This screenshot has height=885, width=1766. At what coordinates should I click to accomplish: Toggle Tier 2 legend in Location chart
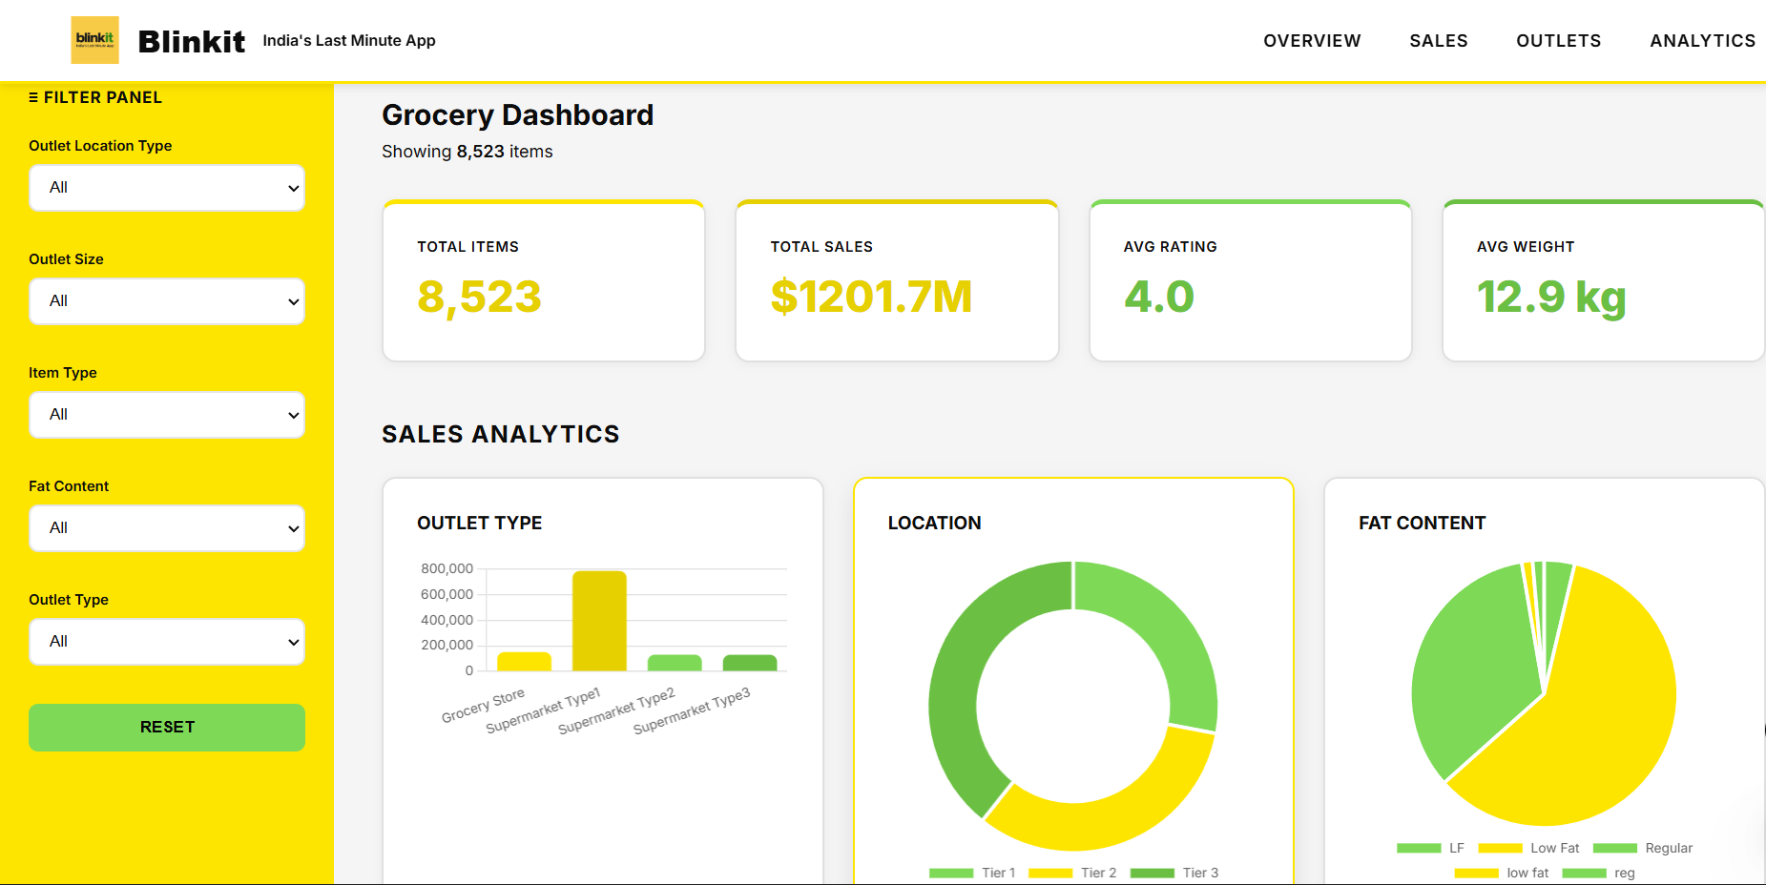[1072, 873]
